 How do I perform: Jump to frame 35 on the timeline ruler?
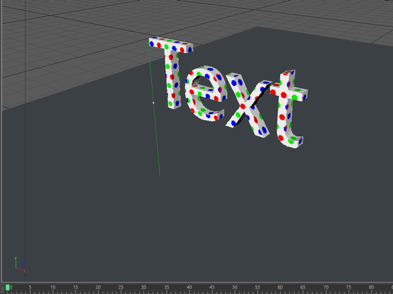[x=167, y=287]
